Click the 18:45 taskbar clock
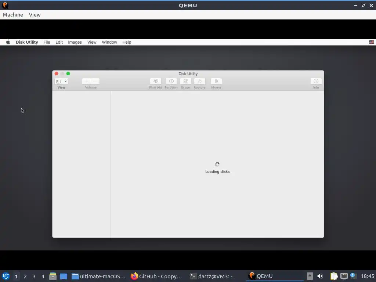Image resolution: width=376 pixels, height=282 pixels. [x=367, y=276]
